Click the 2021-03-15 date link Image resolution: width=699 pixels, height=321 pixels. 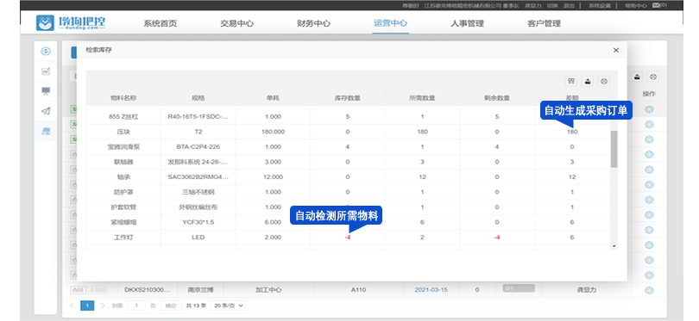(431, 290)
